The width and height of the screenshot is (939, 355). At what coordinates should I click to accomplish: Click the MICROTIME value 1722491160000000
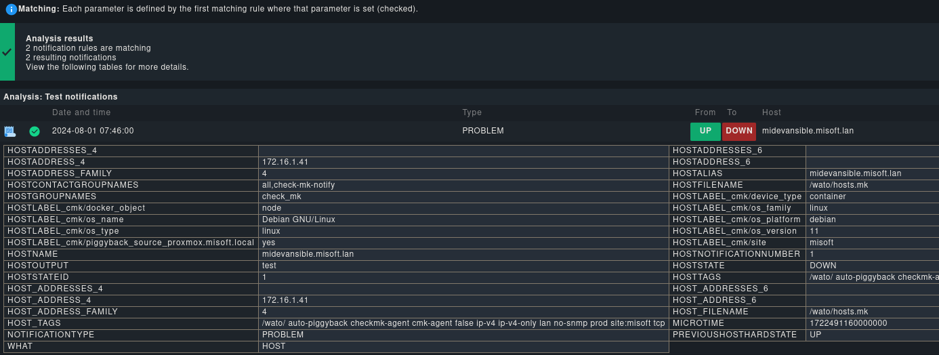[848, 323]
